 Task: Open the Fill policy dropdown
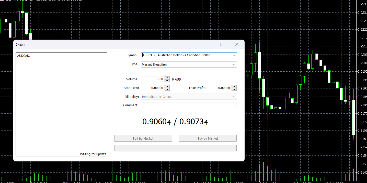click(189, 97)
